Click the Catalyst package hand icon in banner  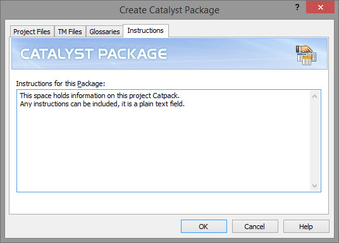click(306, 55)
